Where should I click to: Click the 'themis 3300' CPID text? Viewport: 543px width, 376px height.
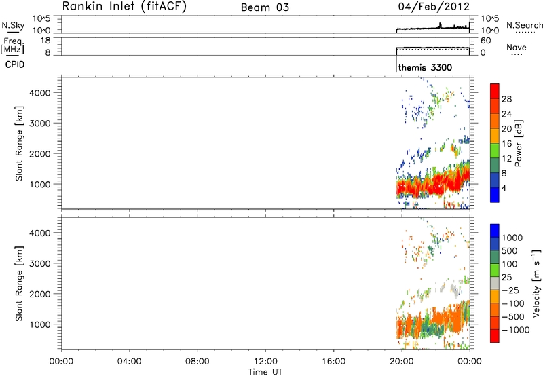(426, 67)
